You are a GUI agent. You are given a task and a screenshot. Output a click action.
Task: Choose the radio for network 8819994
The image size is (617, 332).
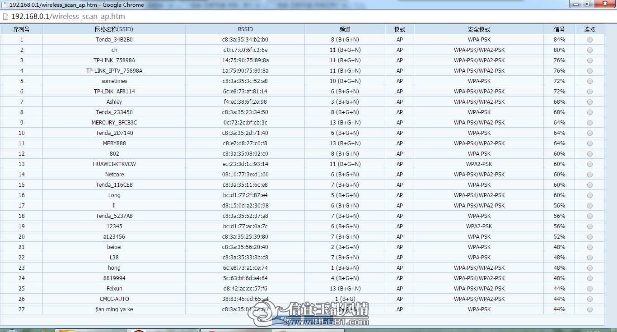(x=589, y=278)
